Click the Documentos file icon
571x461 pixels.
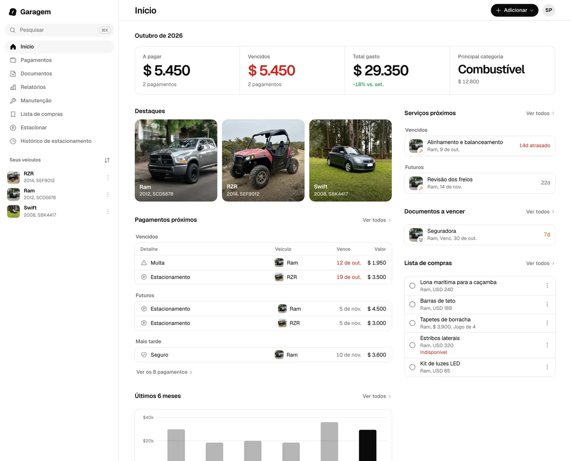(x=13, y=74)
